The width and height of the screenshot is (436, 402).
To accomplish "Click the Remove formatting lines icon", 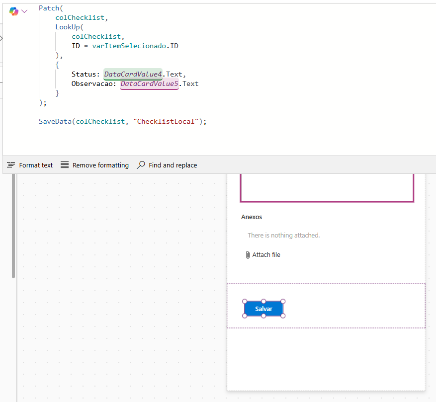I will (x=65, y=165).
